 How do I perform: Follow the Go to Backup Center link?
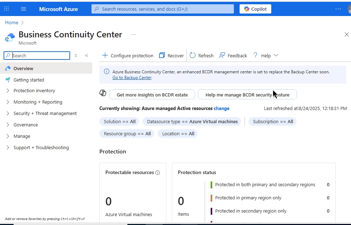(132, 78)
